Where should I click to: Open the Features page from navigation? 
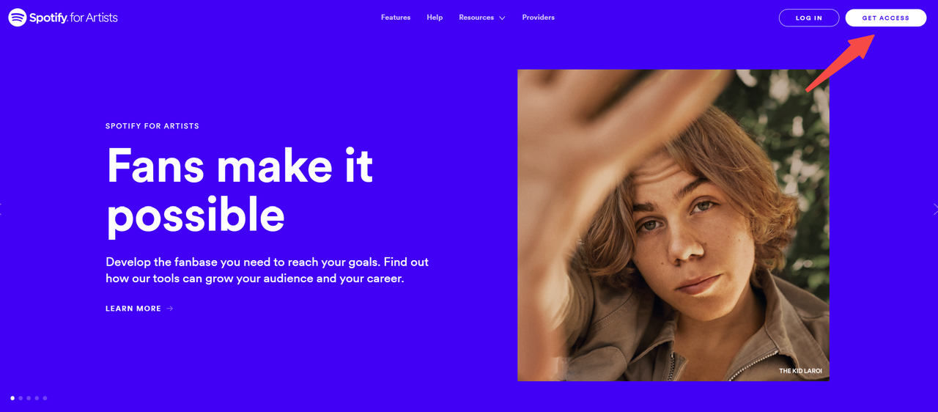click(x=396, y=18)
